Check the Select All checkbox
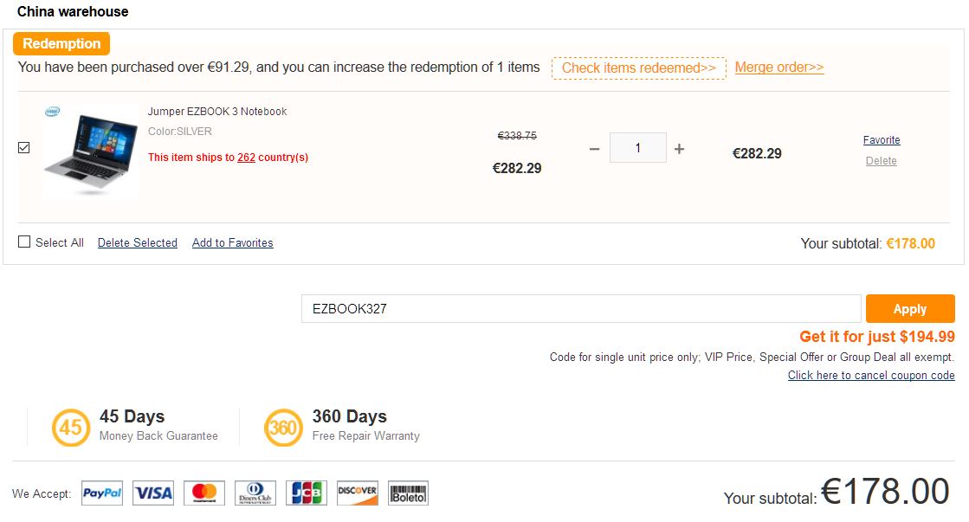The width and height of the screenshot is (969, 522). tap(24, 242)
